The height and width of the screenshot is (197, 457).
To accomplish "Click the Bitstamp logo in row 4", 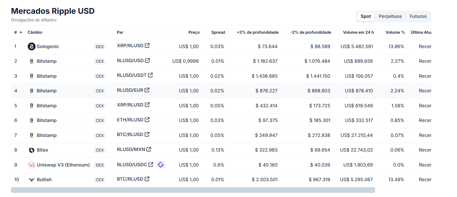I will pos(31,91).
